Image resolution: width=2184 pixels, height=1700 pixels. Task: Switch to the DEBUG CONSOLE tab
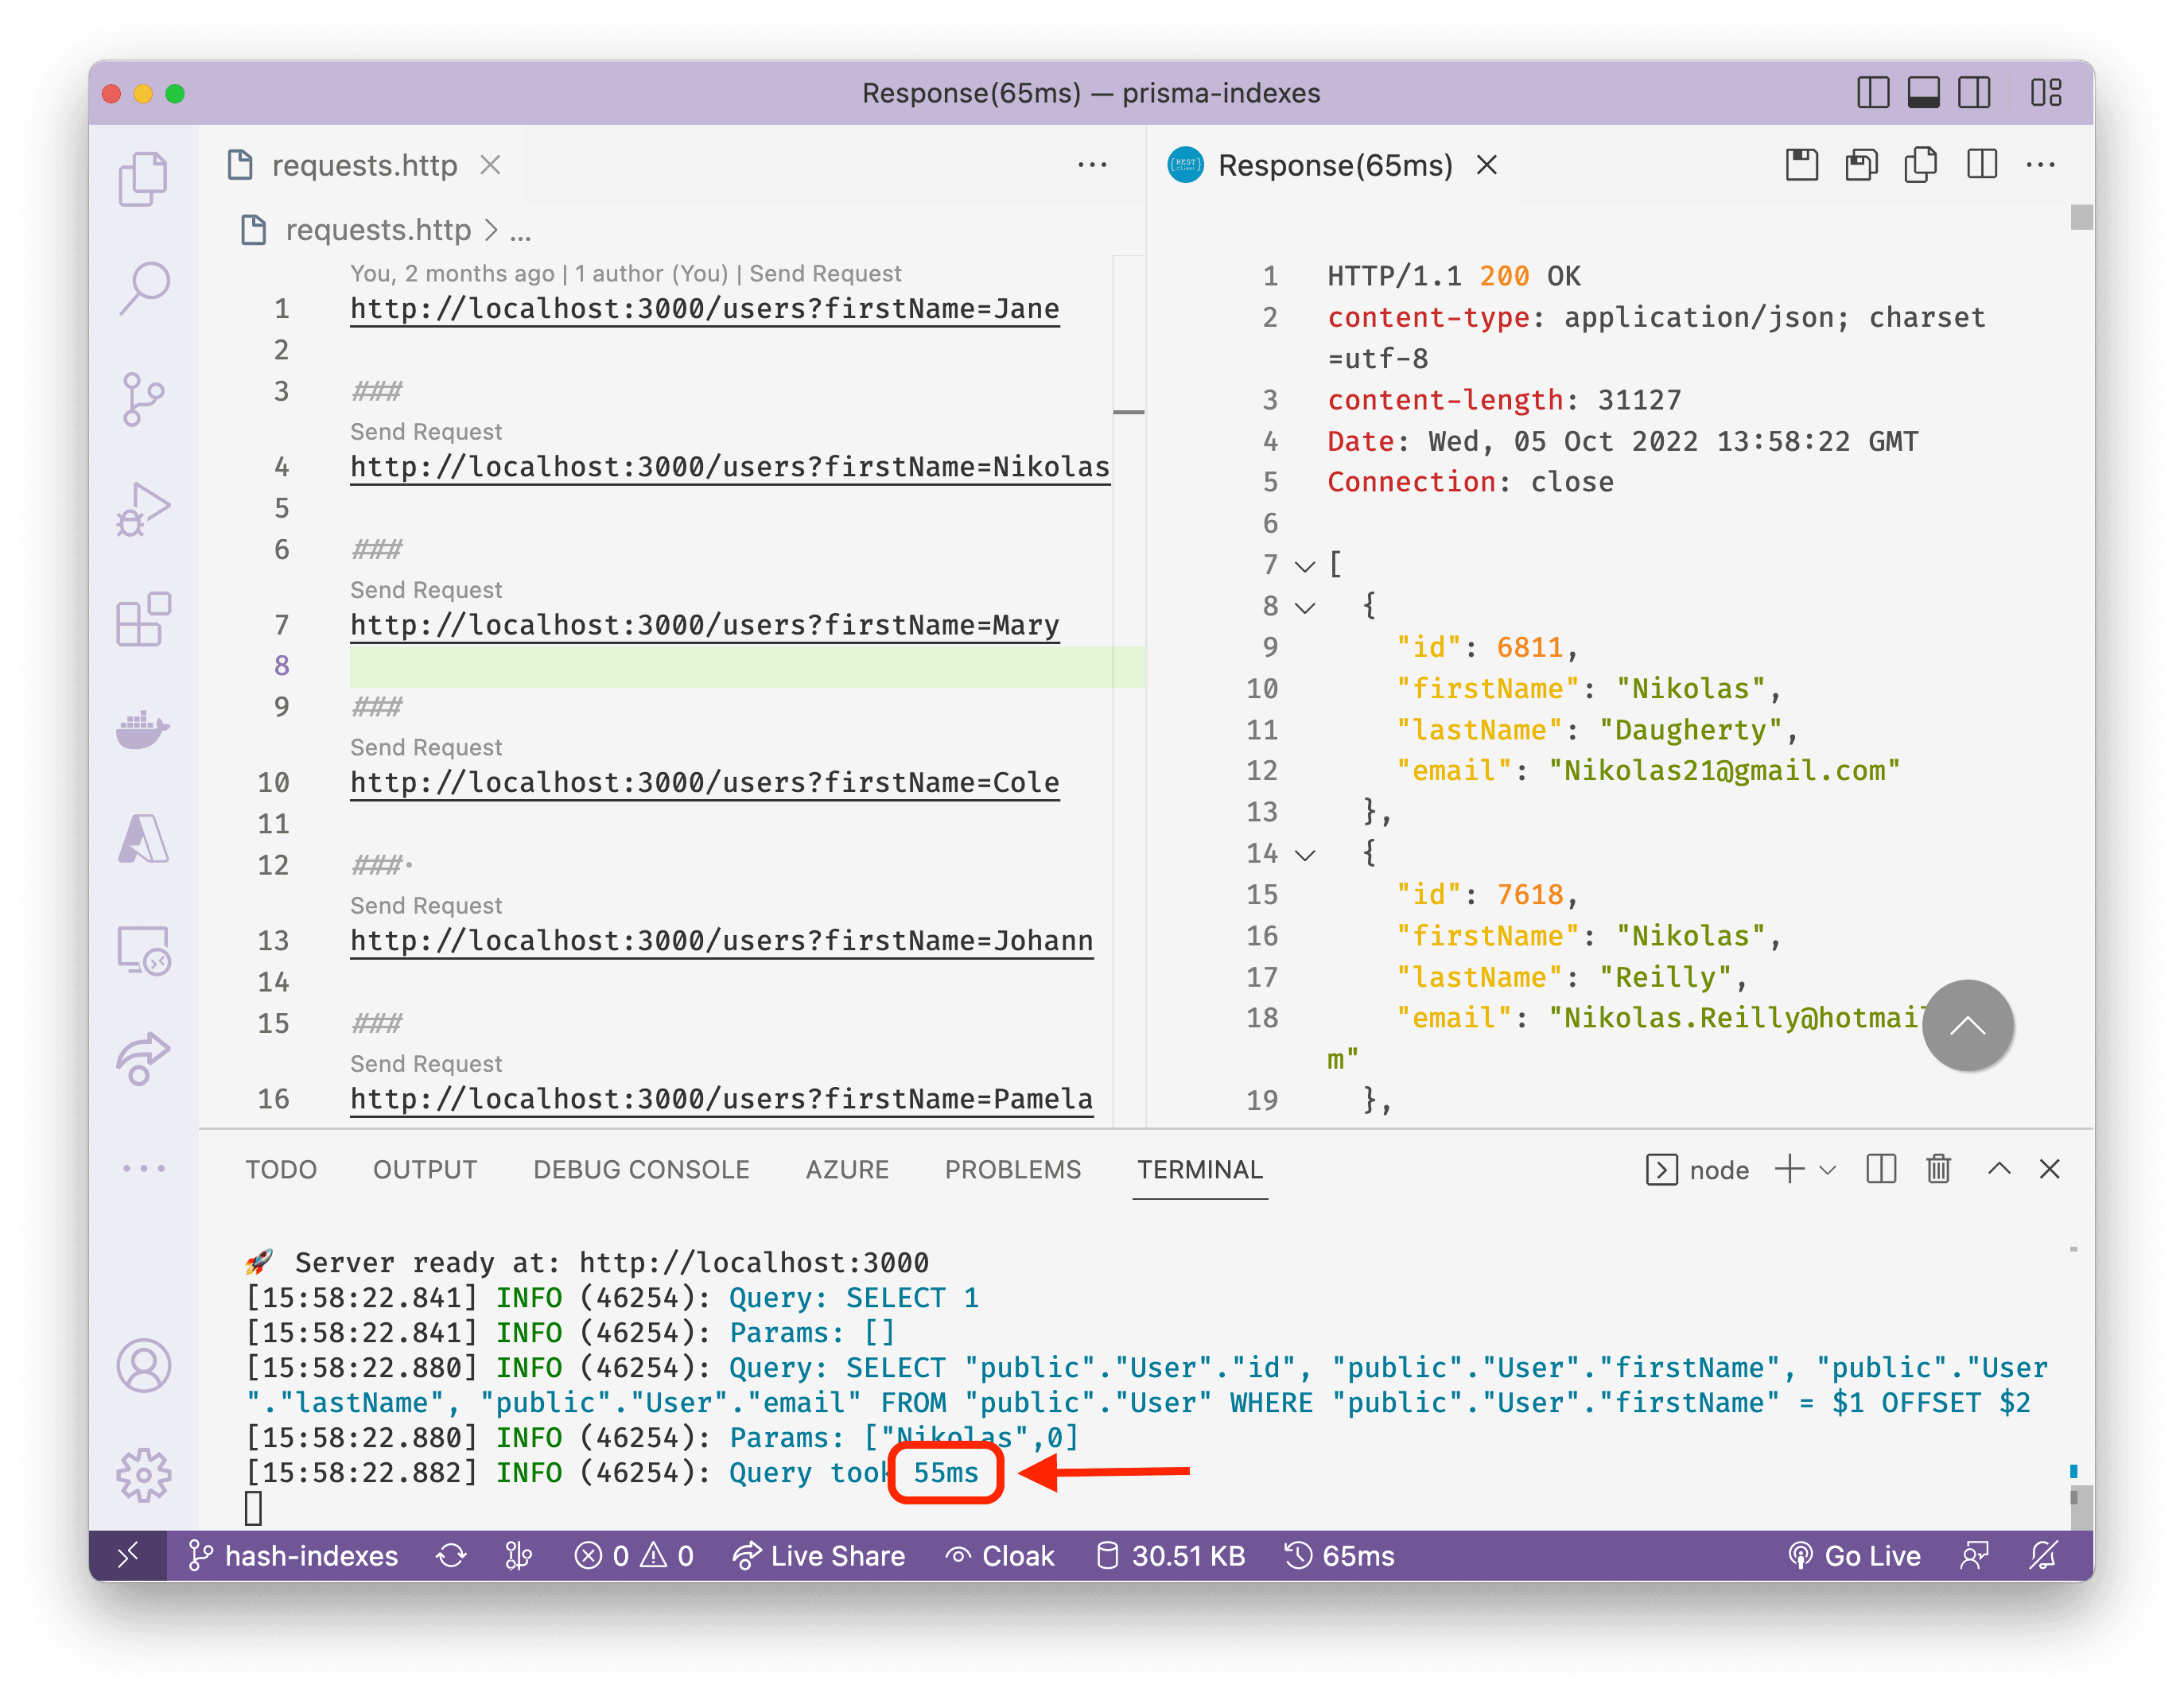coord(641,1170)
